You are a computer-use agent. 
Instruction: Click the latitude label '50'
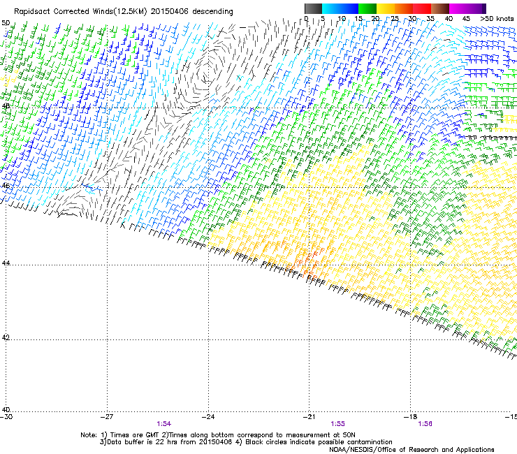(6, 23)
